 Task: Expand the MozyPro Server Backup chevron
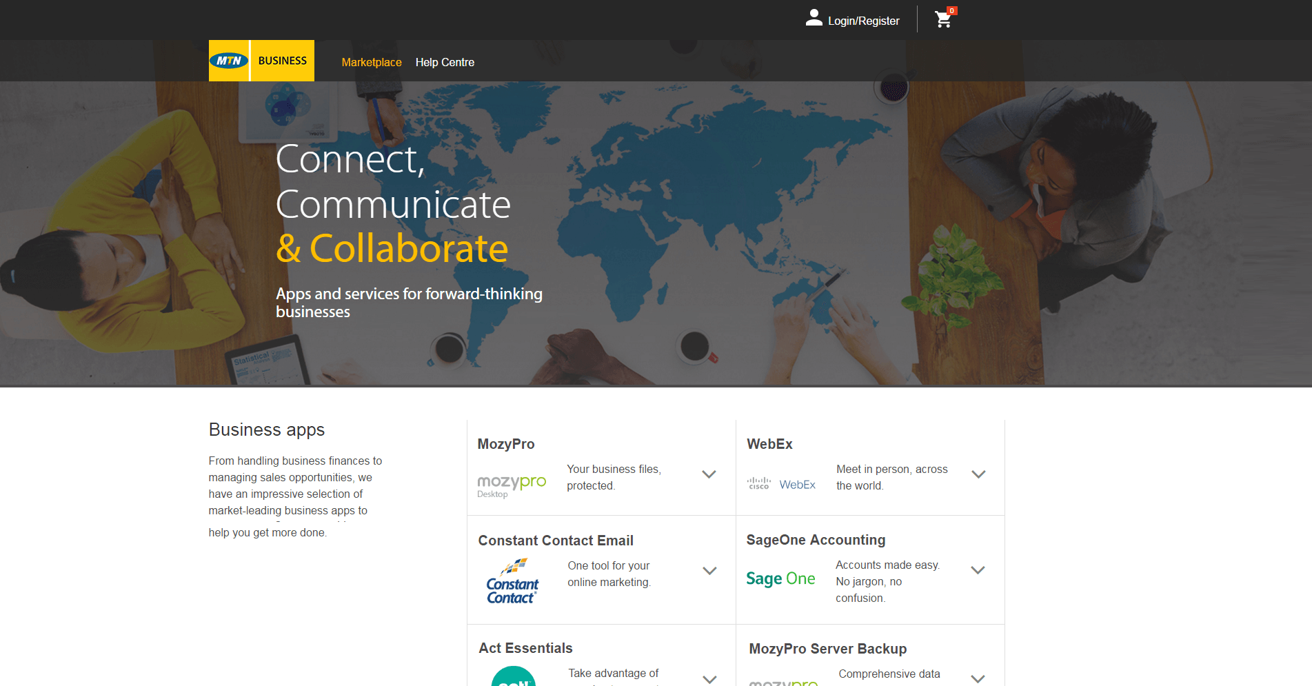[x=978, y=679]
